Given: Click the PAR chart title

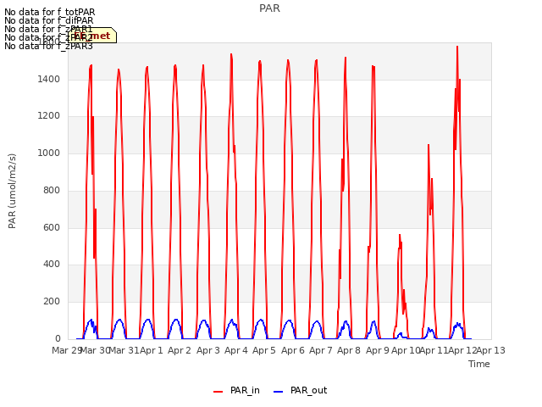Looking at the screenshot, I should tap(269, 8).
